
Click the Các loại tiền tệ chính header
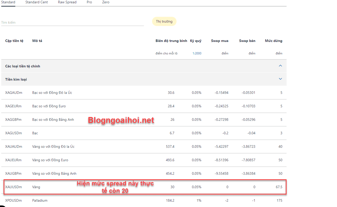click(x=23, y=66)
